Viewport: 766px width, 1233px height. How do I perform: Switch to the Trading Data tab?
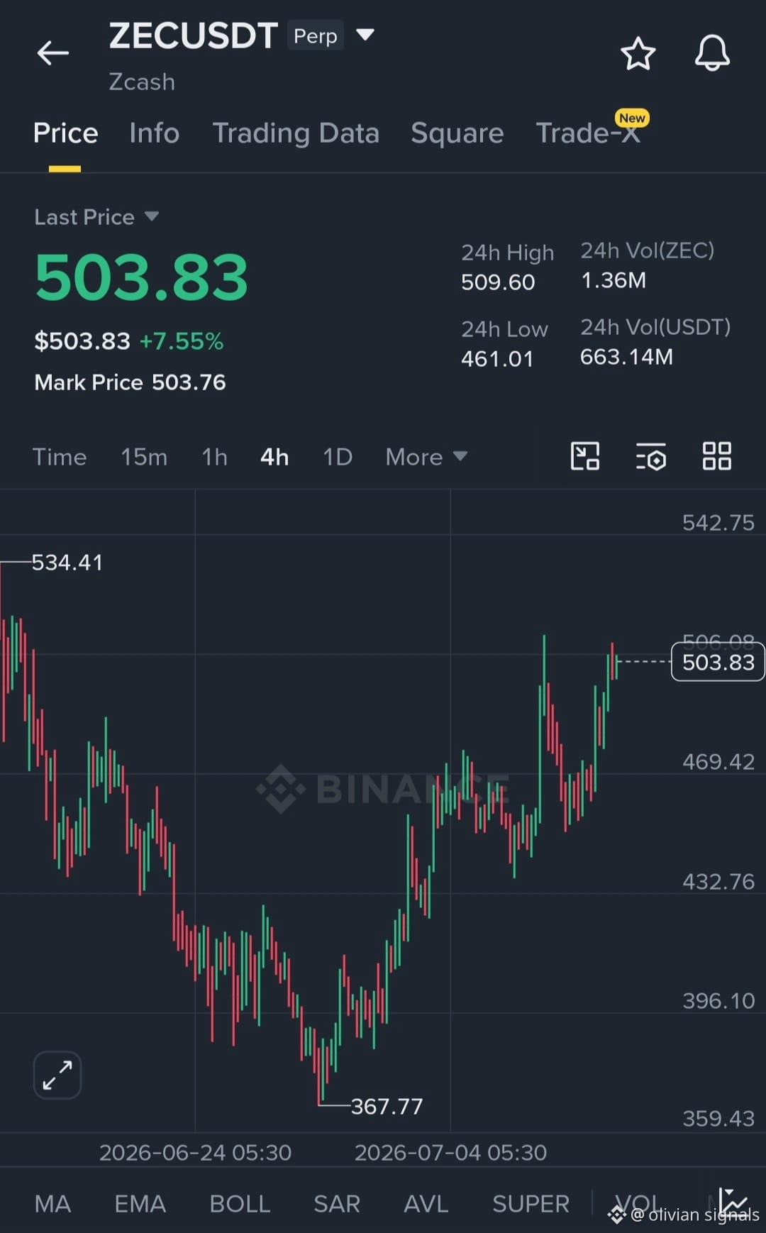pyautogui.click(x=296, y=133)
